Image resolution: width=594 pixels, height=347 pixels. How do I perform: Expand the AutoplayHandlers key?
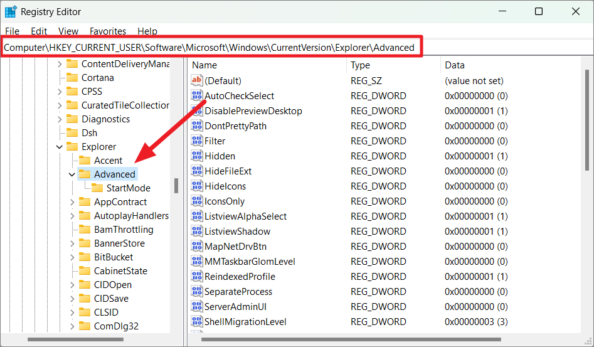[x=72, y=216]
